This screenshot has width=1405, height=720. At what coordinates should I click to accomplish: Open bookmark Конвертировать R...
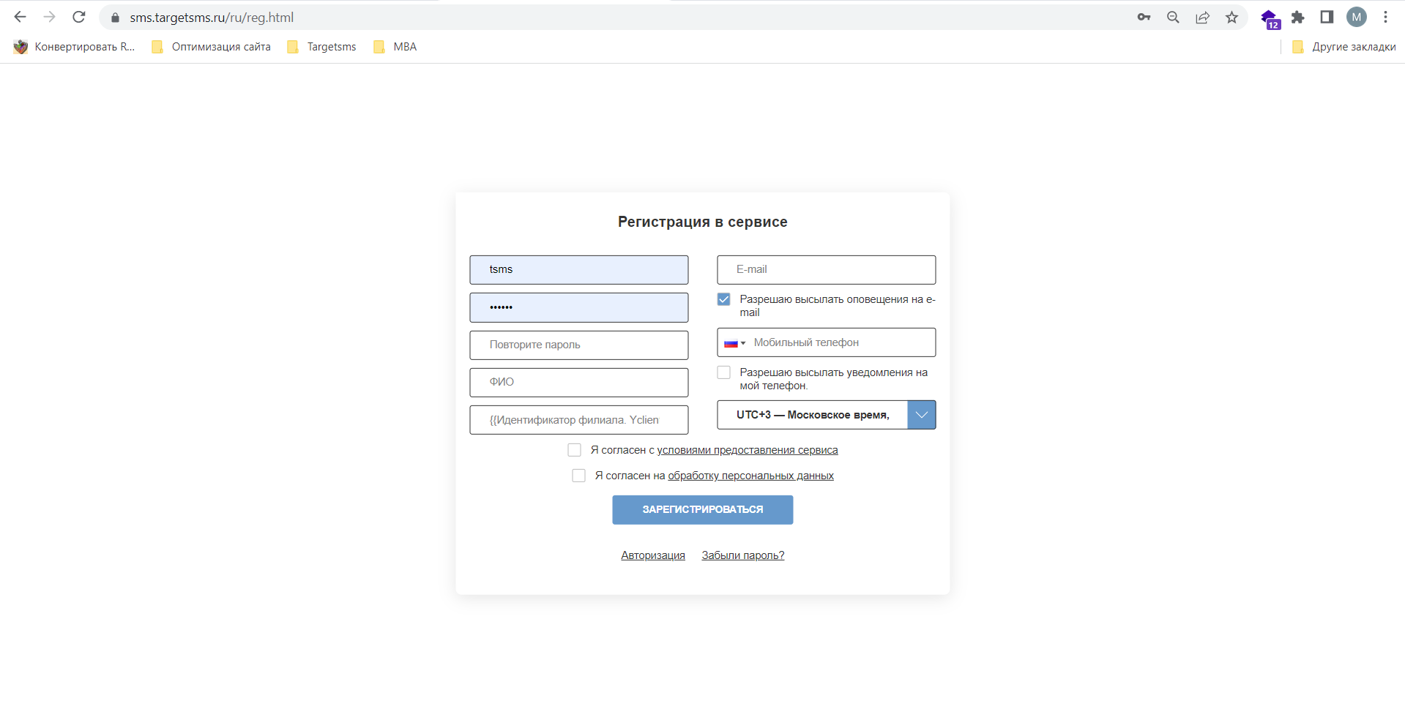74,47
